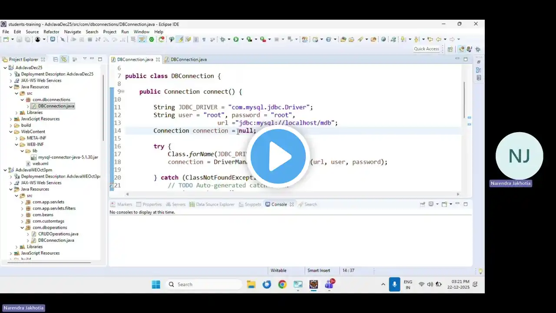Viewport: 556px width, 313px height.
Task: Switch to the Data Source Explorer tab
Action: (212, 204)
